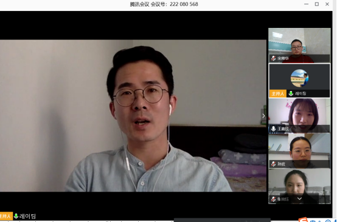Collapse the participant sidebar with the right chevron
Screen dimensions: 337x222
tap(263, 116)
